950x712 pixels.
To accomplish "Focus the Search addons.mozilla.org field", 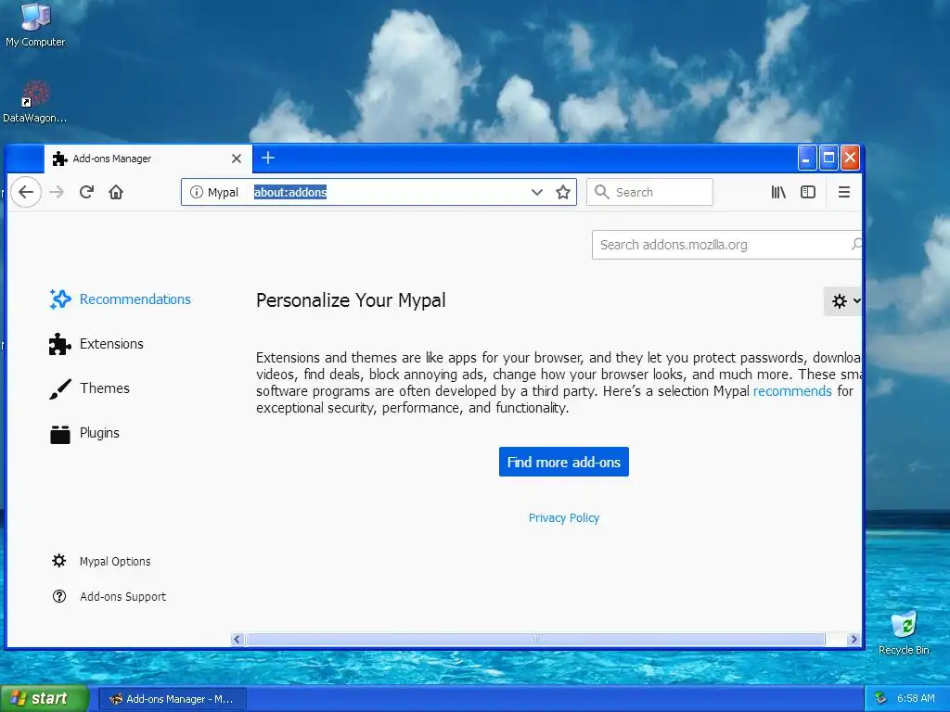I will [725, 245].
